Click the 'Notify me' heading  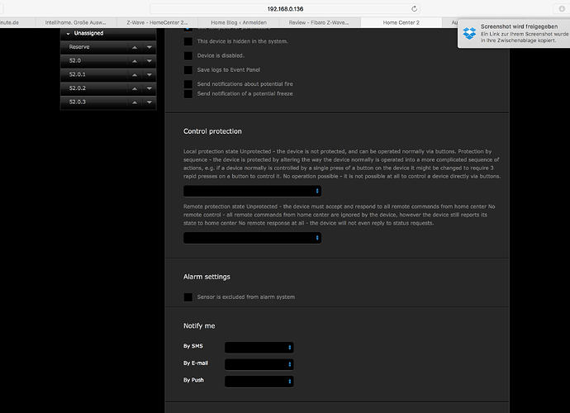(x=199, y=325)
